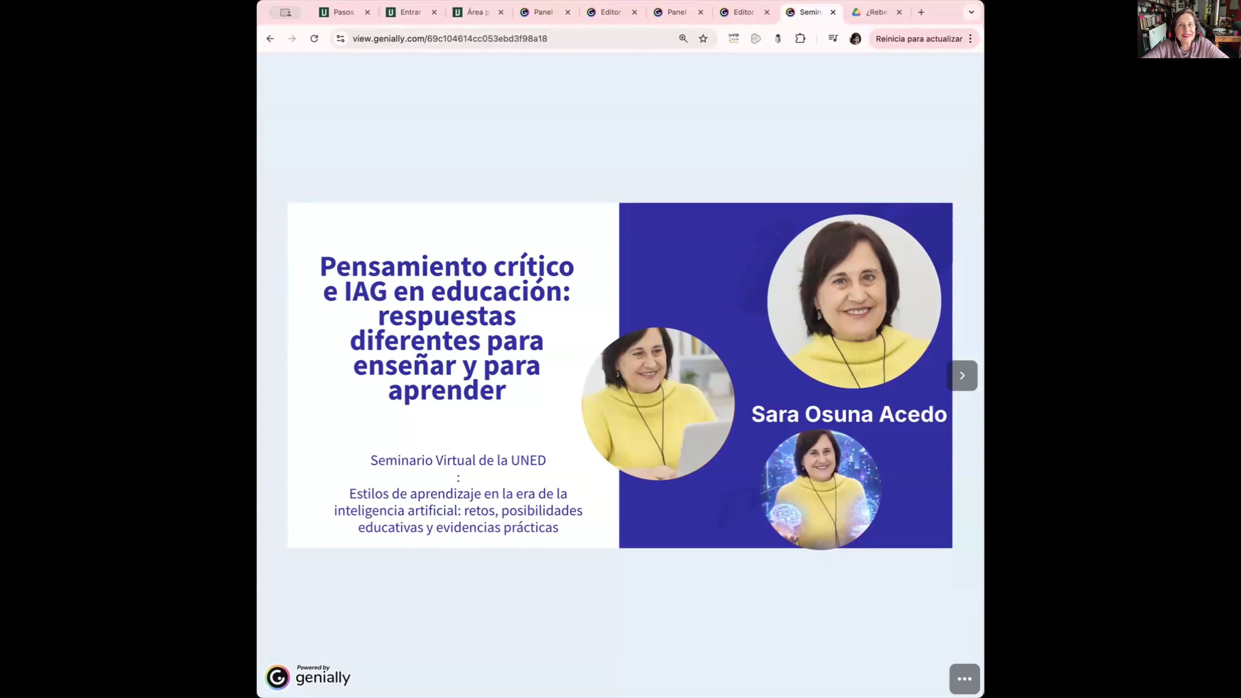
Task: Click the tab group manager icon
Action: coord(286,13)
